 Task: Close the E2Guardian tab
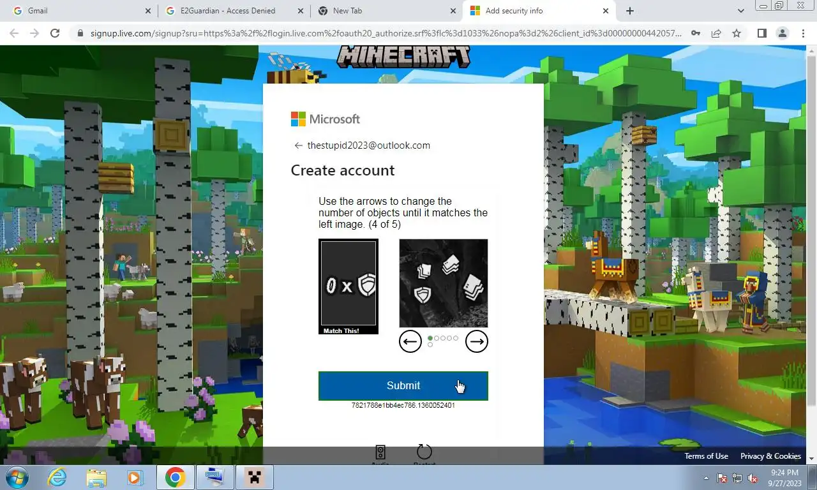[300, 11]
